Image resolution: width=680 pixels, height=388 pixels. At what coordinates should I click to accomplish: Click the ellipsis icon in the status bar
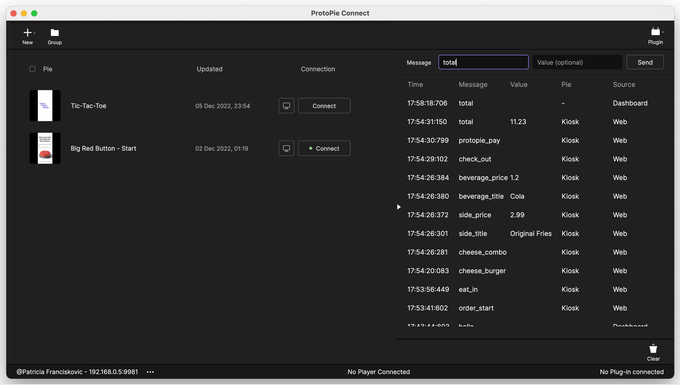(150, 372)
